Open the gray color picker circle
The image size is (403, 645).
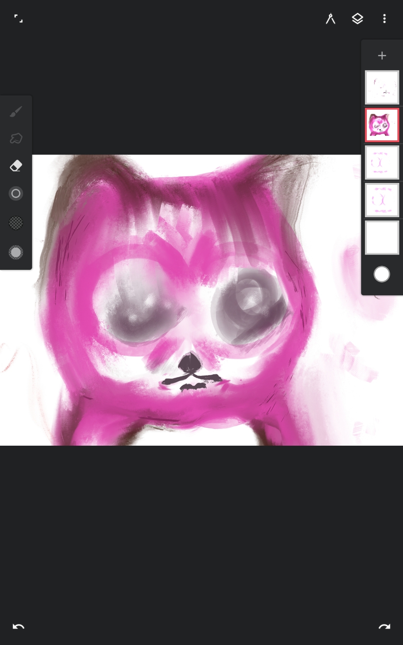tap(16, 252)
